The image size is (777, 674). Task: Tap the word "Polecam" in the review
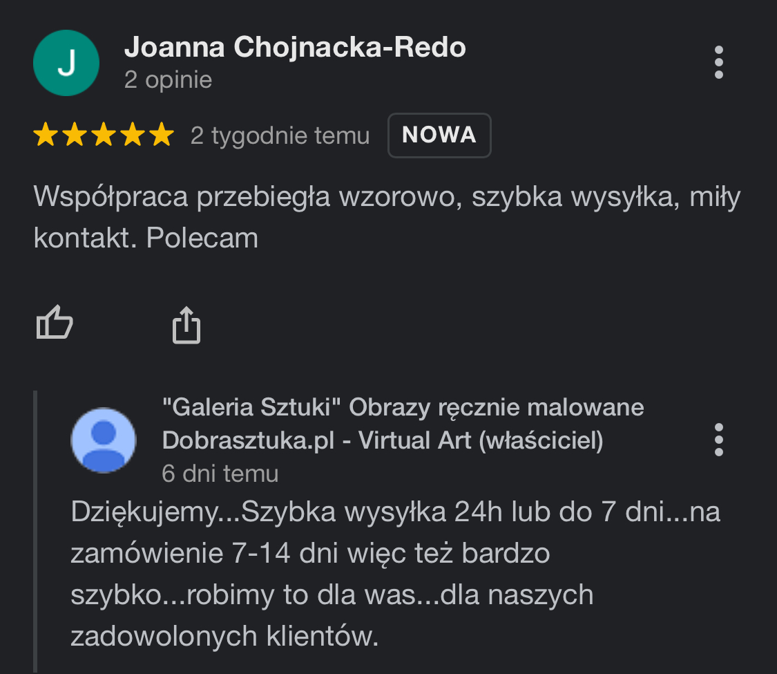click(202, 238)
